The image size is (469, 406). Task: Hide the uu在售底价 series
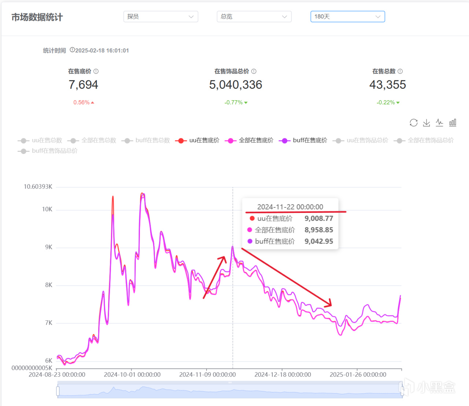coord(197,140)
